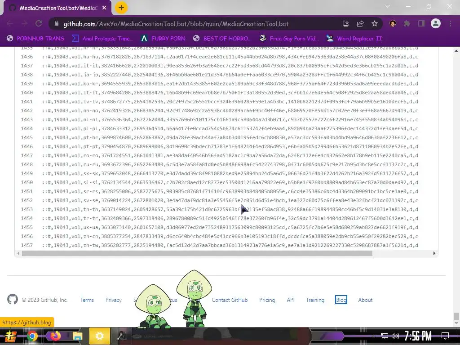The height and width of the screenshot is (345, 460).
Task: Jump to line number 1457
Action: (27, 245)
